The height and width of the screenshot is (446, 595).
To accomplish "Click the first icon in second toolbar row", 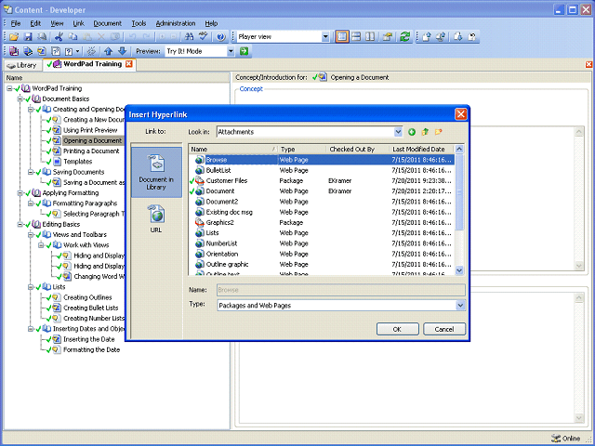I will 14,51.
